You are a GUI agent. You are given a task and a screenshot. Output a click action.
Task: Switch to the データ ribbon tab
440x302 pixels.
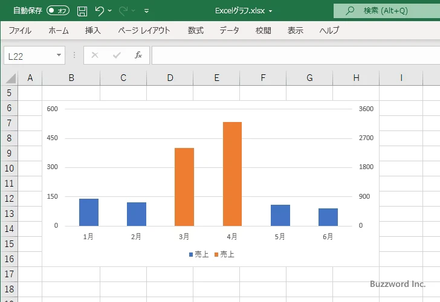pos(229,30)
